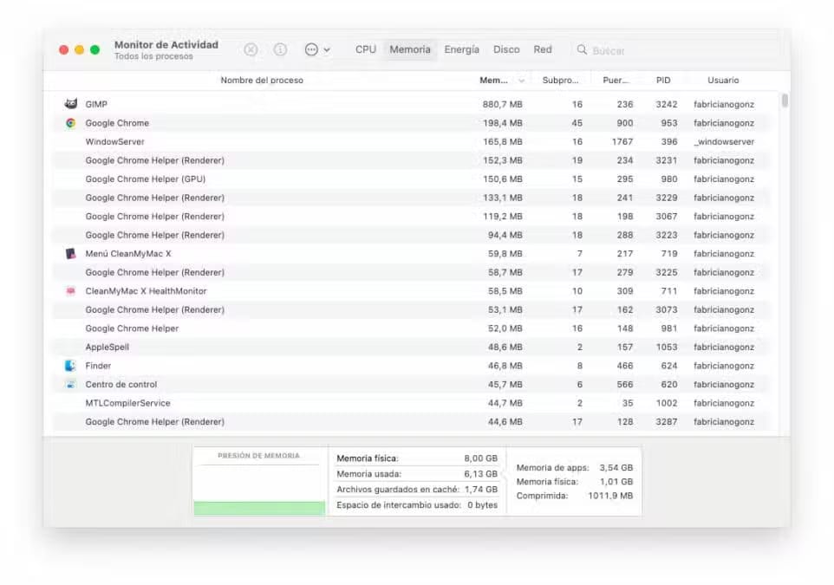Click the Google Chrome application icon
The height and width of the screenshot is (585, 834).
[71, 123]
